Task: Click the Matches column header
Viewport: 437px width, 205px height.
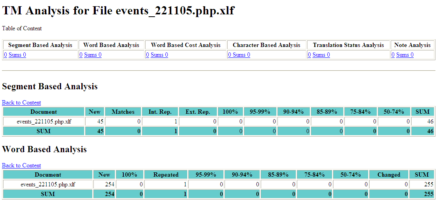Action: click(x=123, y=112)
